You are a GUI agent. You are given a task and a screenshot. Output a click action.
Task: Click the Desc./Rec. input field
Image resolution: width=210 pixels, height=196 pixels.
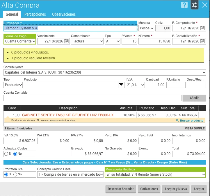(196, 85)
